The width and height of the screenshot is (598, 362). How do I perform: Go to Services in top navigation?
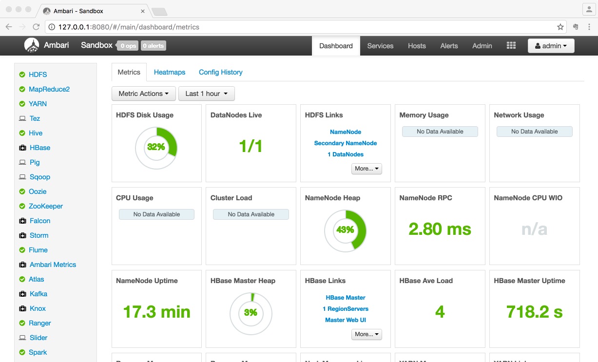click(380, 46)
